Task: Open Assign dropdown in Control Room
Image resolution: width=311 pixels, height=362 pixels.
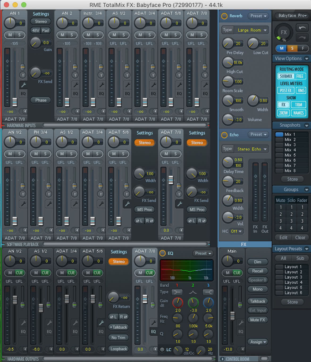Action: (258, 342)
